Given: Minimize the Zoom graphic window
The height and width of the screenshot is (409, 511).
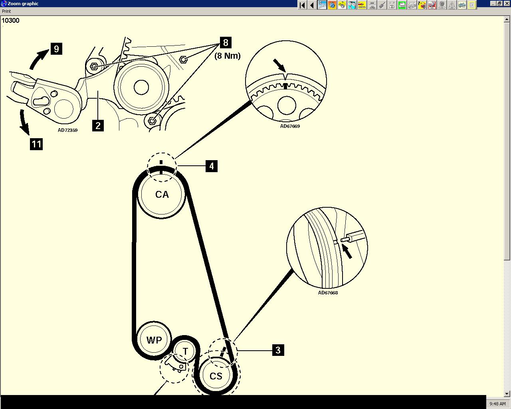Looking at the screenshot, I should (492, 4).
